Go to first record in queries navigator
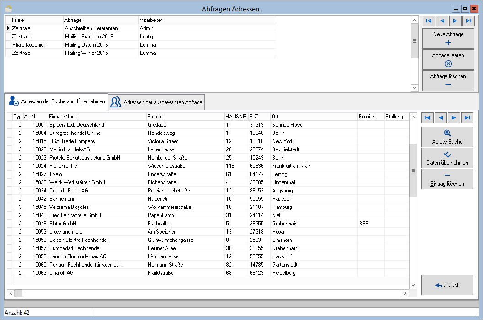The width and height of the screenshot is (483, 320). (429, 21)
